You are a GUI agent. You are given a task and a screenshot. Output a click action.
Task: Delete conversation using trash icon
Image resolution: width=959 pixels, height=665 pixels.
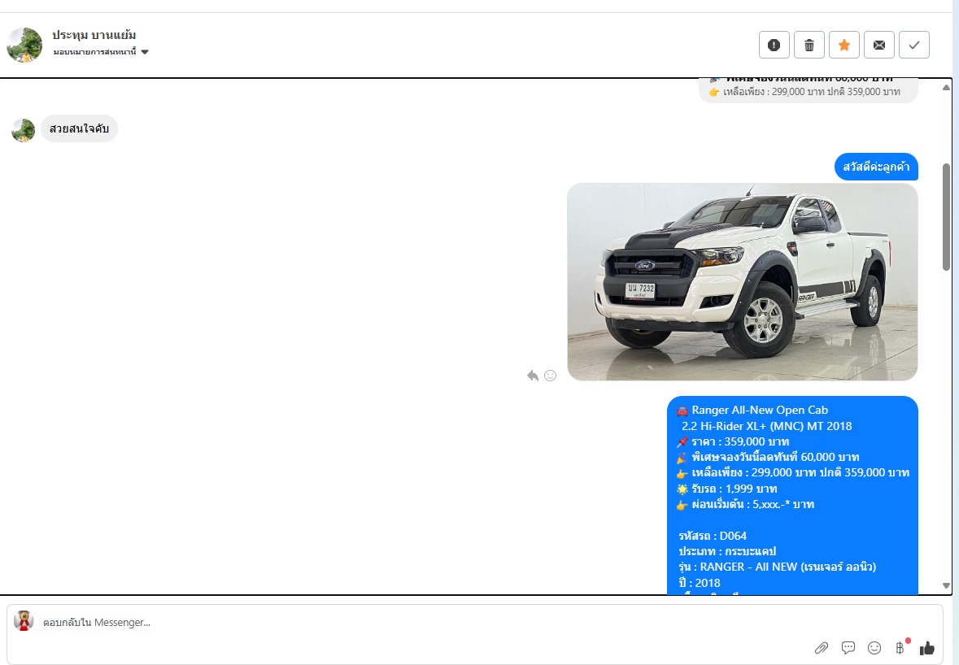click(809, 46)
